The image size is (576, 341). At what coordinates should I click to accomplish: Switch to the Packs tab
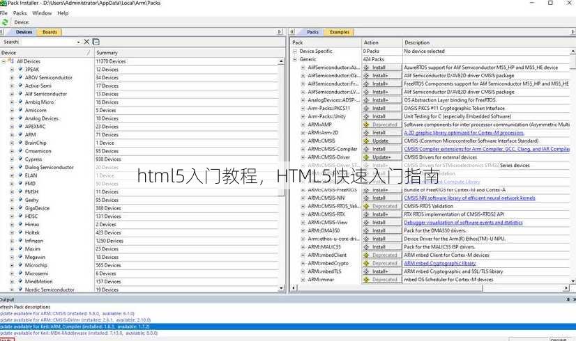click(x=312, y=32)
